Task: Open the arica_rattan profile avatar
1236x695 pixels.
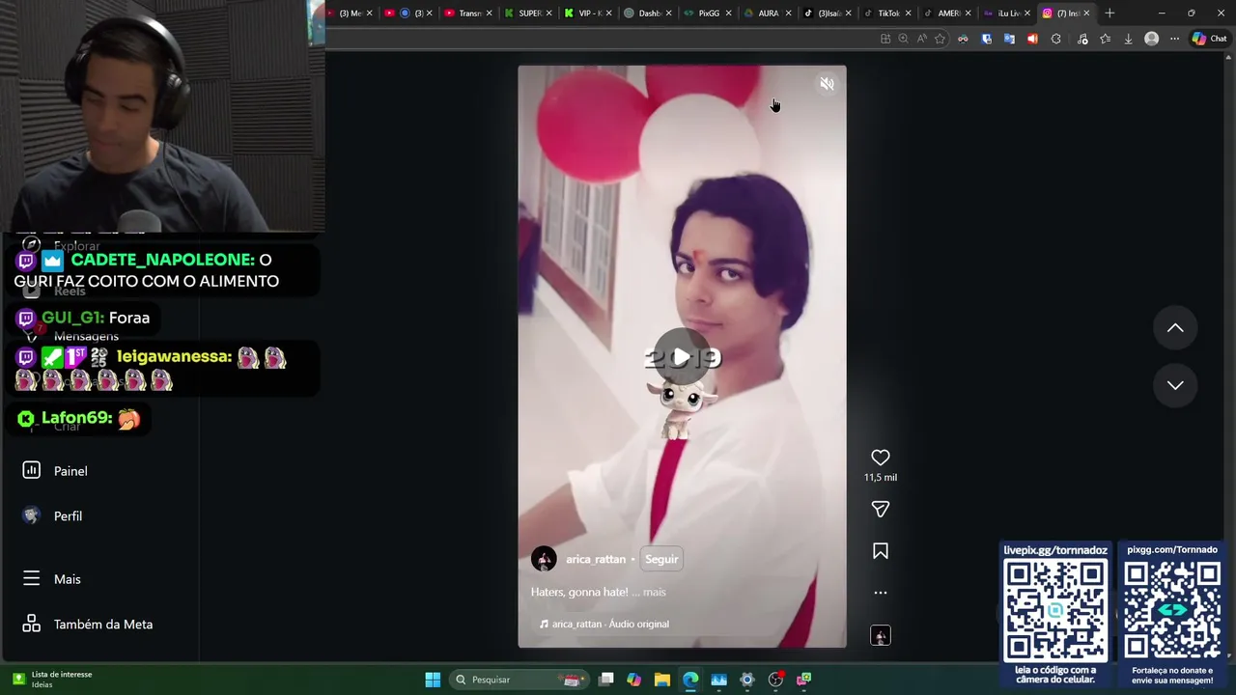Action: coord(544,559)
